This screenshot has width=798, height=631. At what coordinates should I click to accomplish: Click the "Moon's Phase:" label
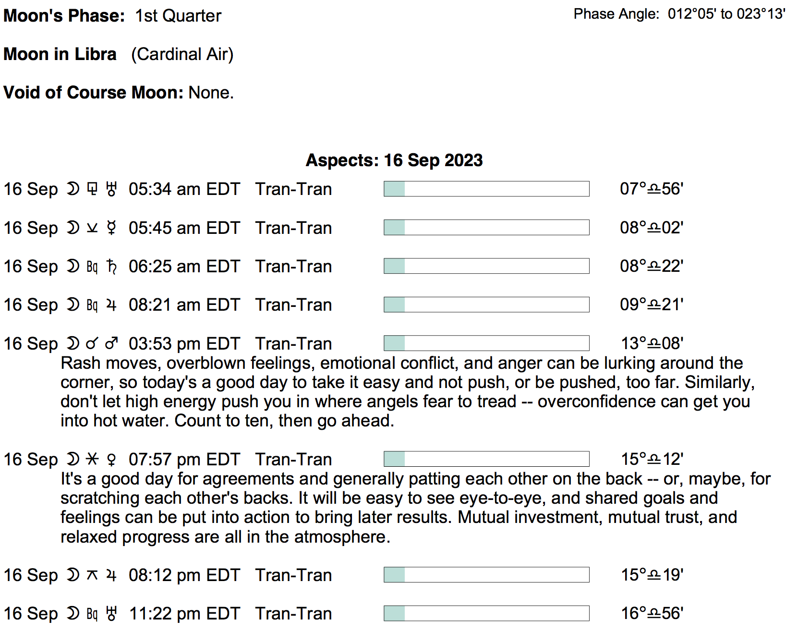64,16
